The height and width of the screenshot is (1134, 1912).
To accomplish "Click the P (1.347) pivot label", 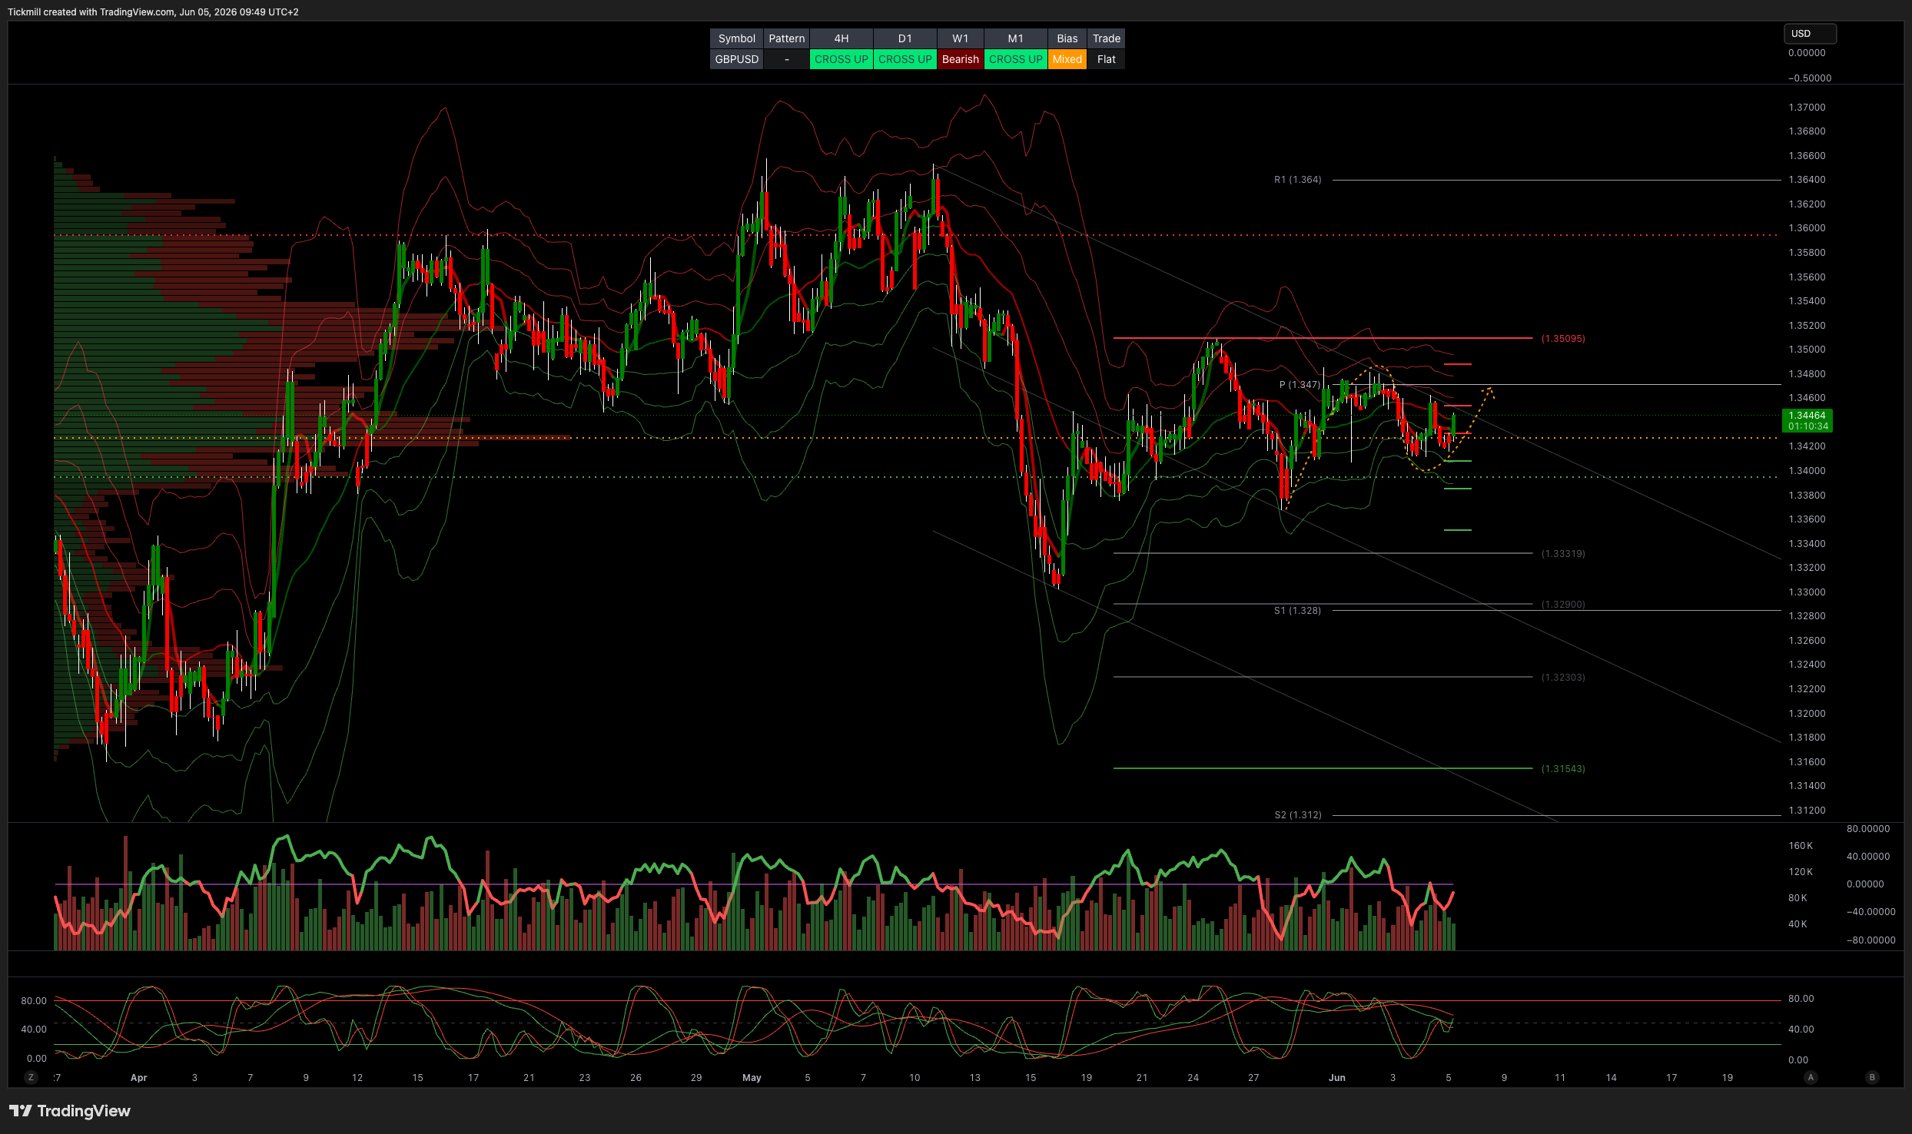I will click(x=1300, y=385).
